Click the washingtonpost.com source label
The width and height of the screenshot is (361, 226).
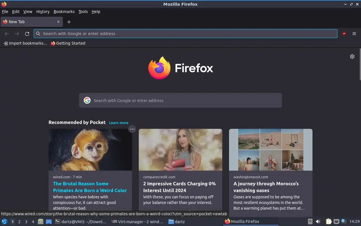(251, 177)
